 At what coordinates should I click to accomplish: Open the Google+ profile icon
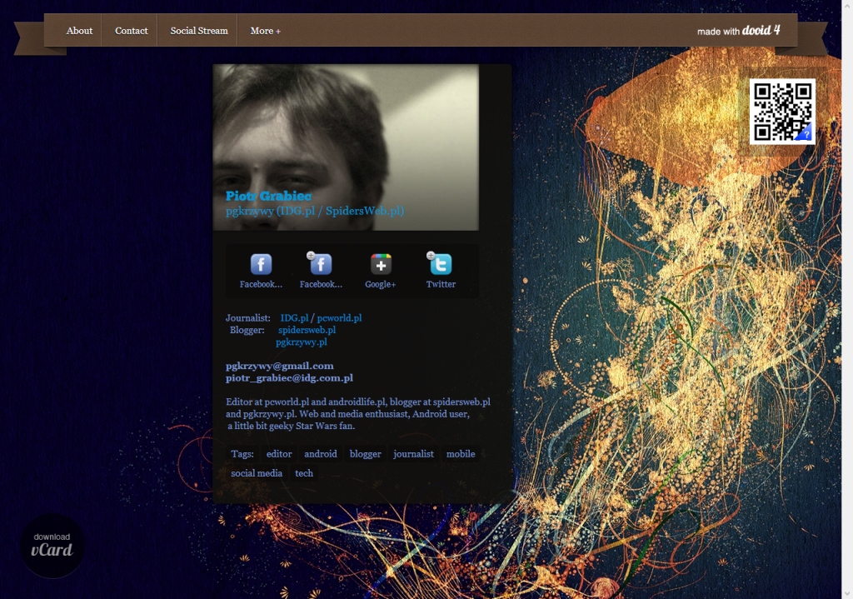coord(381,264)
